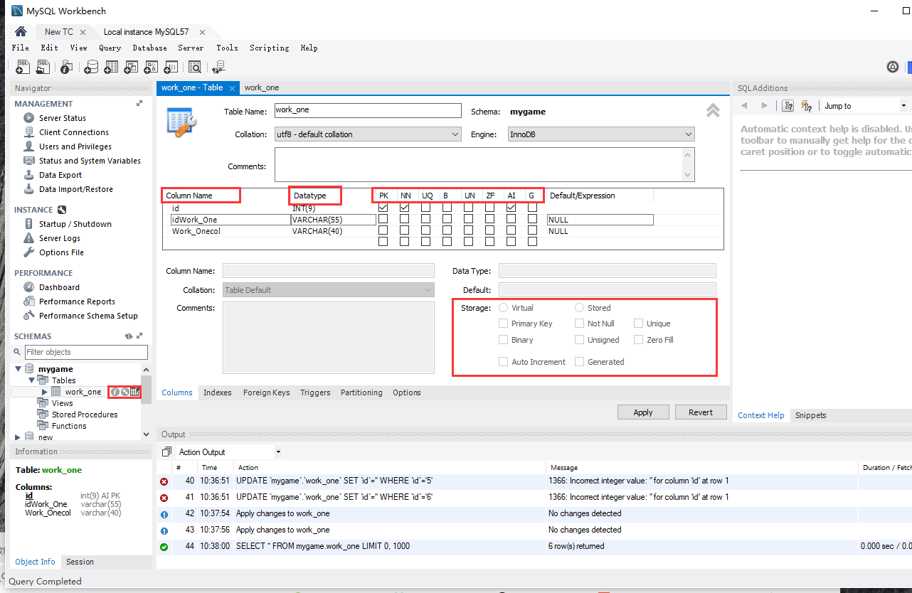Select the Virtual storage radio button

504,308
